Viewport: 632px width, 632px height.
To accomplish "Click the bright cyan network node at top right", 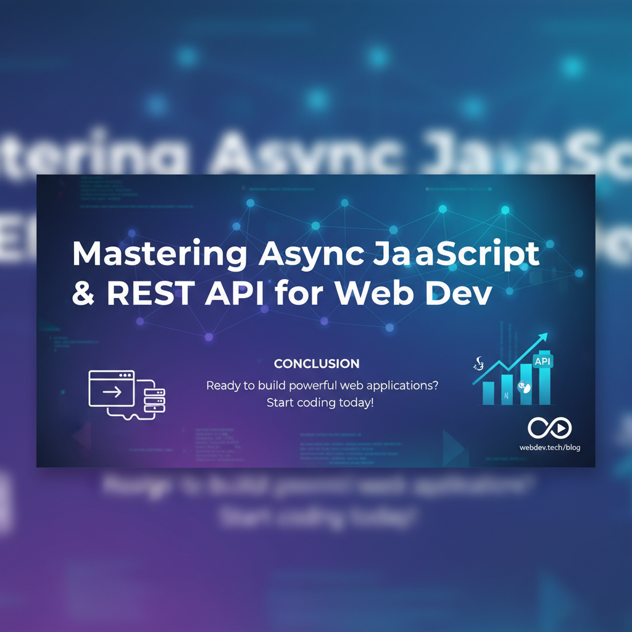I will [x=505, y=210].
